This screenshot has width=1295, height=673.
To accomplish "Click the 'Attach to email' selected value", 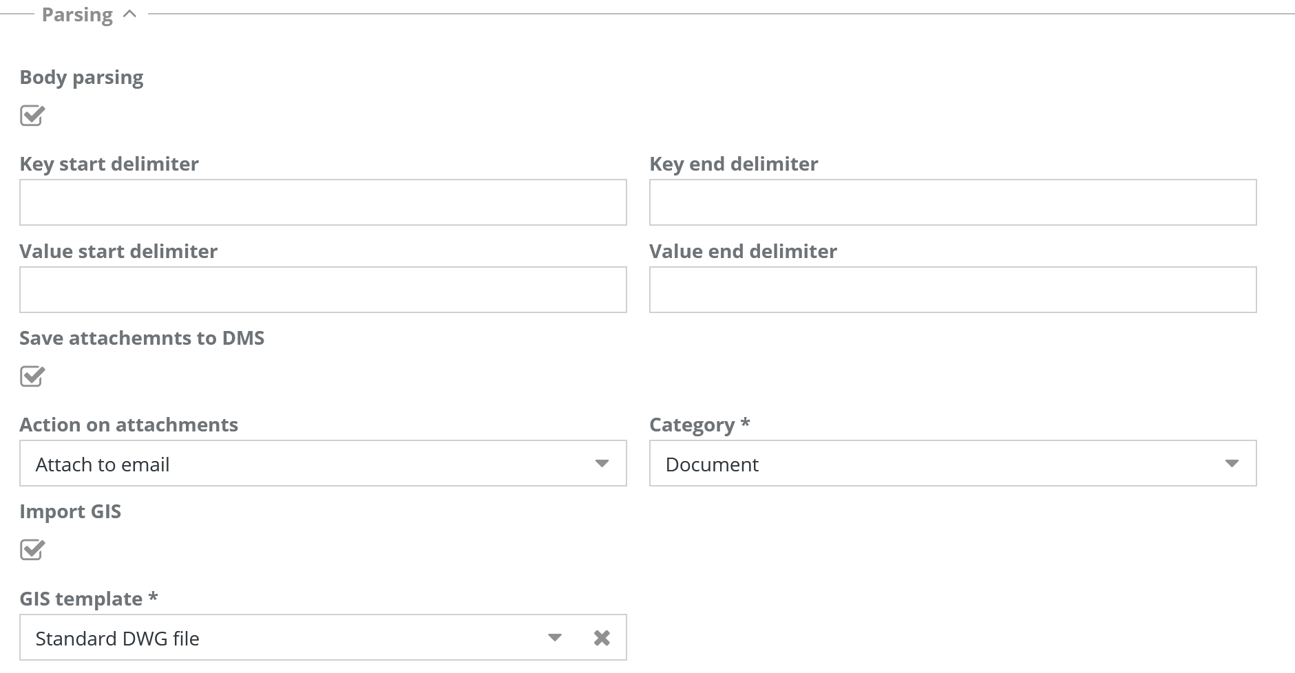I will [x=103, y=464].
